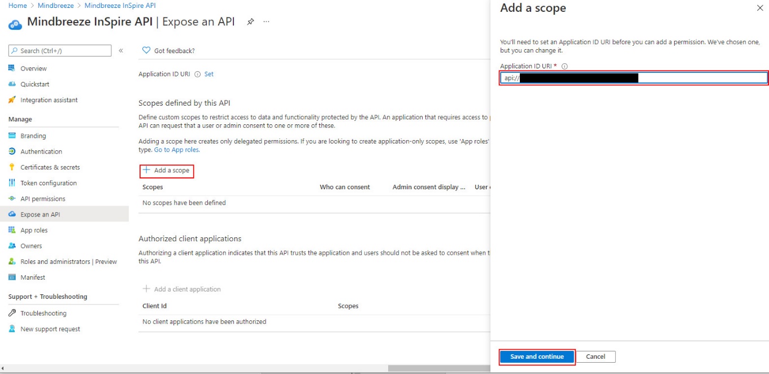Open Manifest menu item
Image resolution: width=769 pixels, height=374 pixels.
pyautogui.click(x=33, y=277)
